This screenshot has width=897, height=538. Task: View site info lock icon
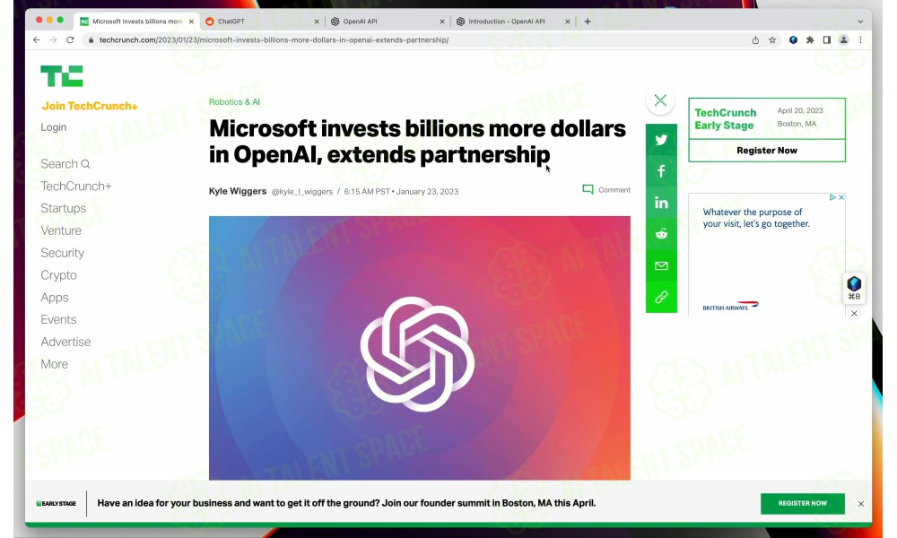[91, 40]
